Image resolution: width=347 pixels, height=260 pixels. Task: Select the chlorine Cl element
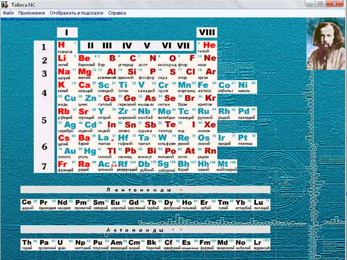(x=187, y=74)
